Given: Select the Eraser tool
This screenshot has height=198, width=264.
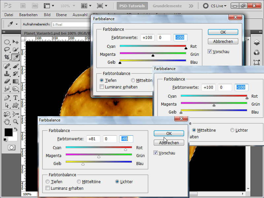Looking at the screenshot, I should click(x=7, y=81).
